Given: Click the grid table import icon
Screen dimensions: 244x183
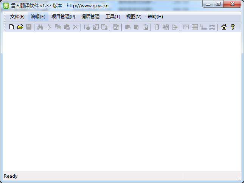Looking at the screenshot, I should [166, 27].
